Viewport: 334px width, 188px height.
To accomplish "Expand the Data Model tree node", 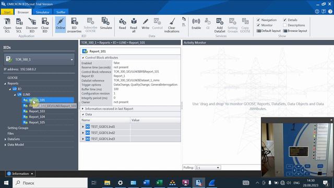I will pyautogui.click(x=5, y=145).
